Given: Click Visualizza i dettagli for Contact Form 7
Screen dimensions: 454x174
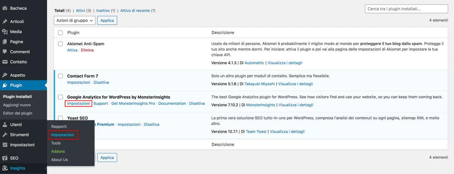Looking at the screenshot, I should pos(296,84).
